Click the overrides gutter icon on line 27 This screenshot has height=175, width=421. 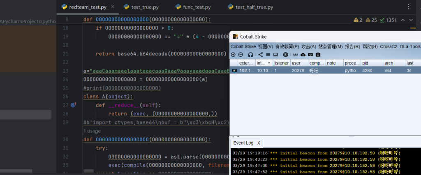[x=73, y=105]
